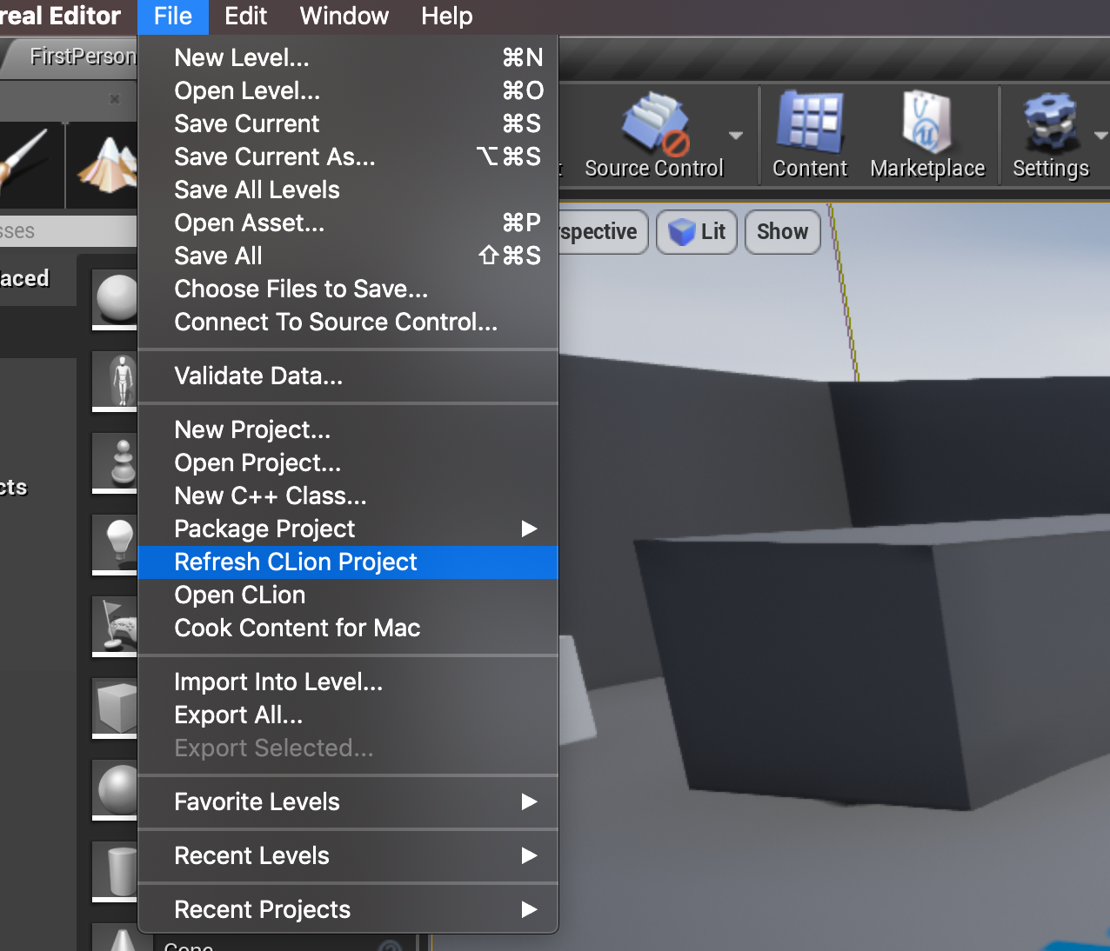Open the Help menu
Viewport: 1110px width, 951px height.
coord(446,17)
